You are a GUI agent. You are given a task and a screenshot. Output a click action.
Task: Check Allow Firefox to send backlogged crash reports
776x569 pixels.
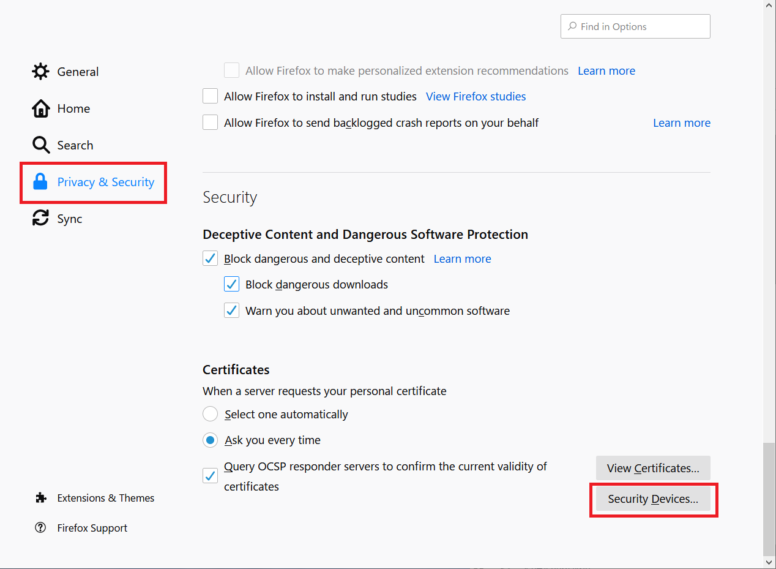pyautogui.click(x=210, y=122)
